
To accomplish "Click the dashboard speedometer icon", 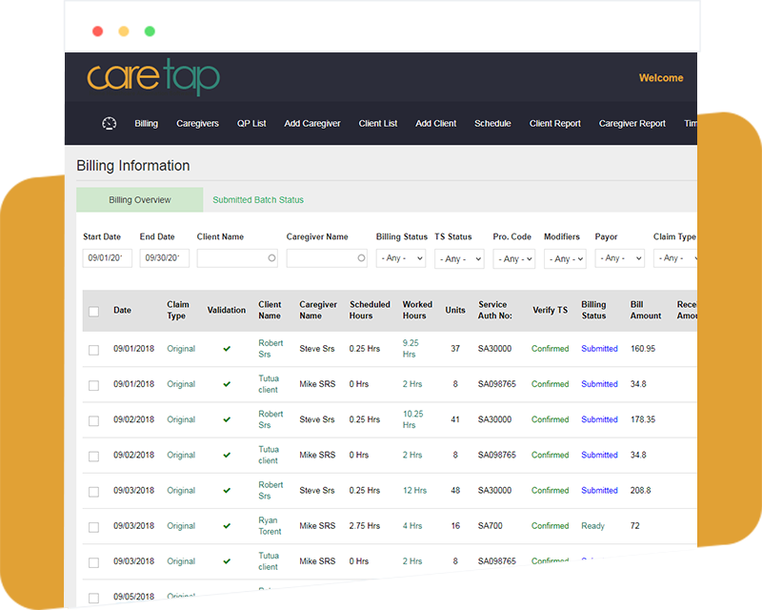I will [x=109, y=124].
